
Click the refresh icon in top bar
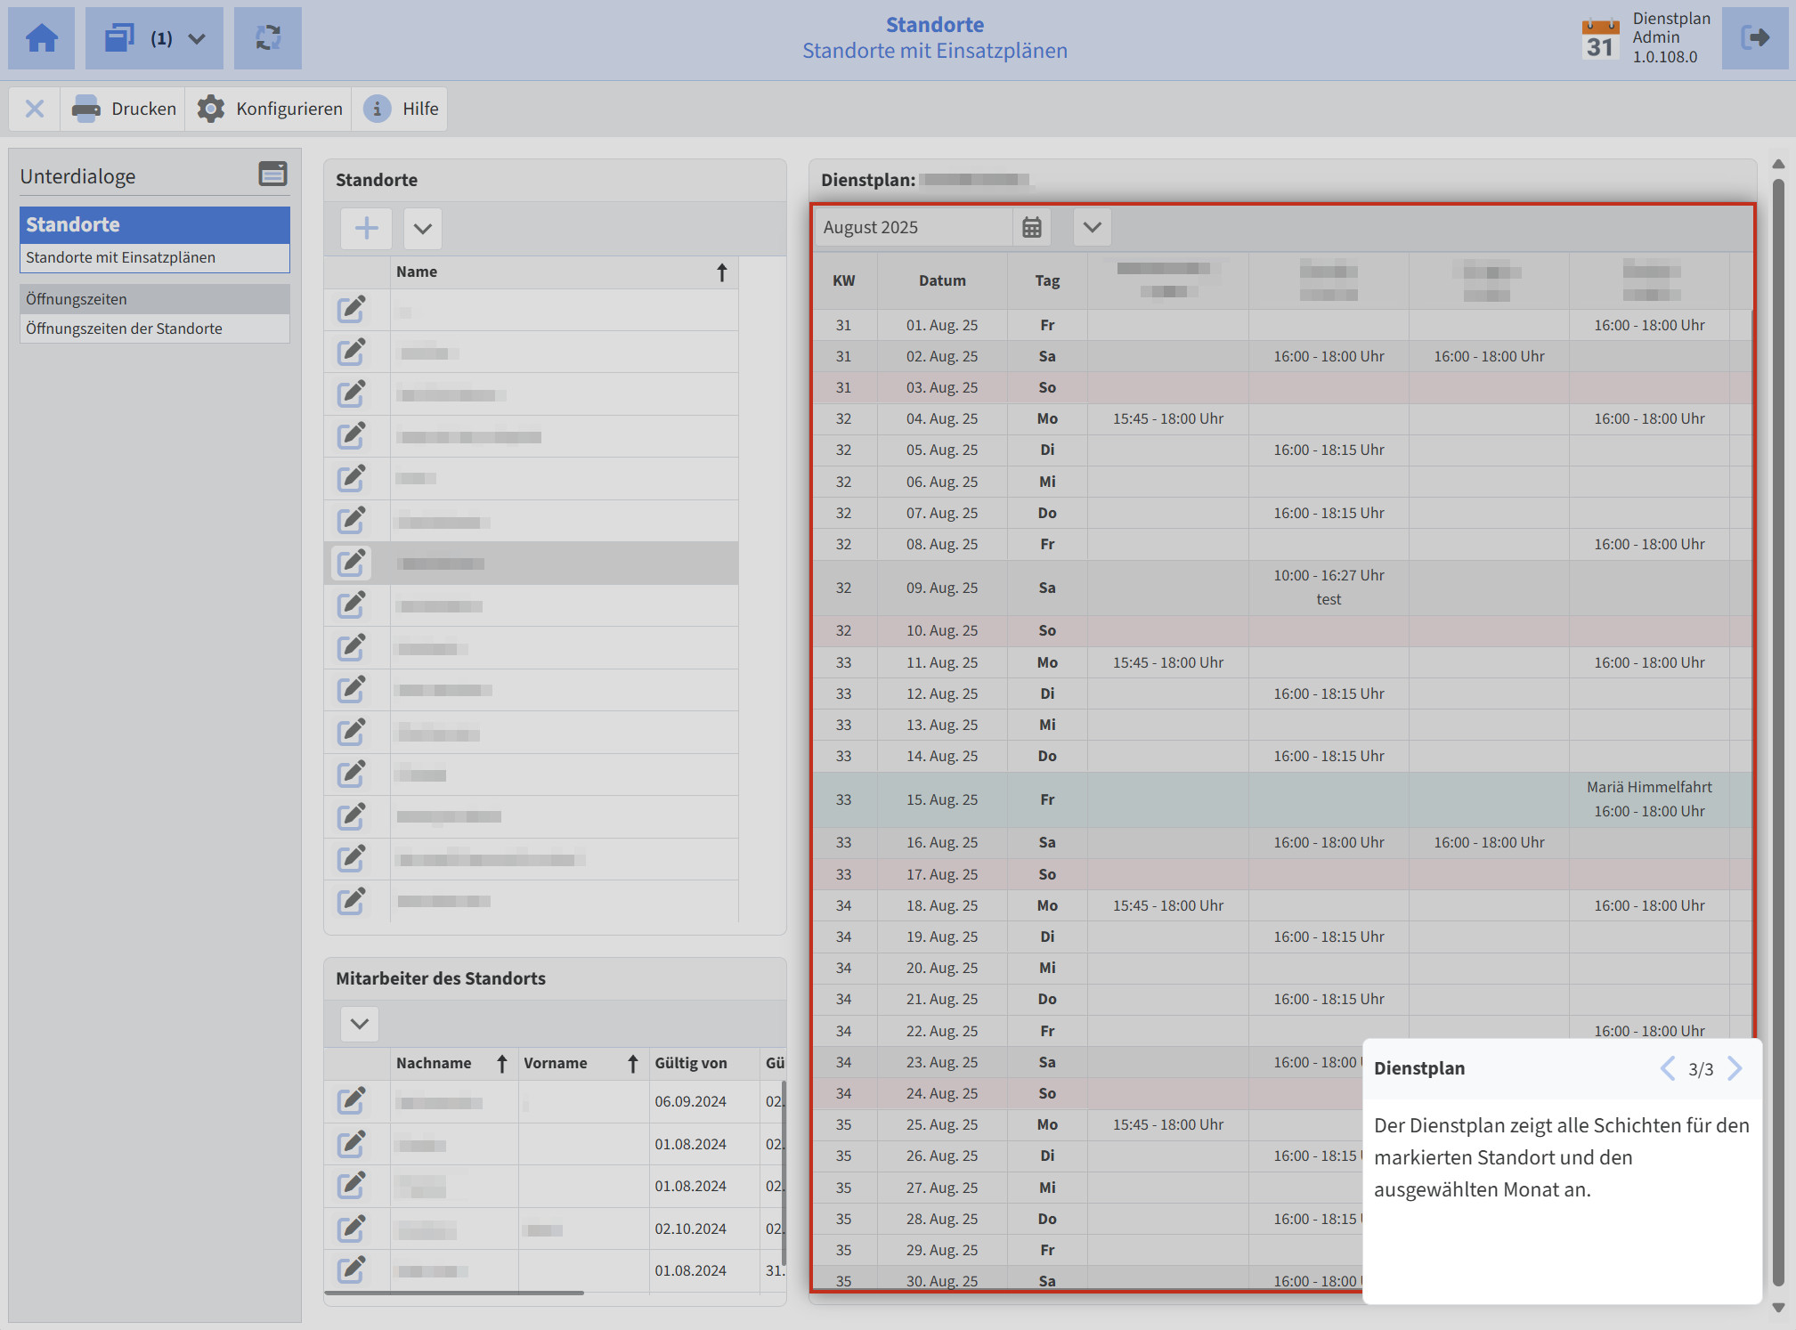click(x=268, y=38)
